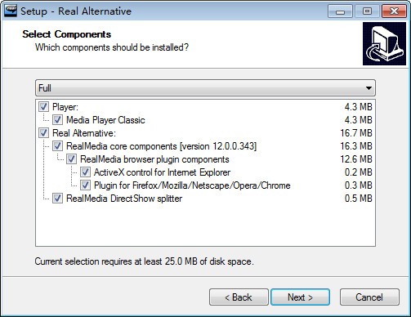
Task: Toggle RealMedia core components checkbox
Action: tap(57, 145)
